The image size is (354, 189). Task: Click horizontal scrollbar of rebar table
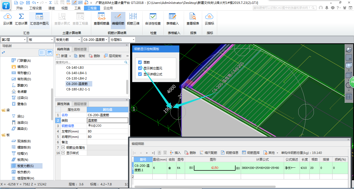tap(205, 186)
